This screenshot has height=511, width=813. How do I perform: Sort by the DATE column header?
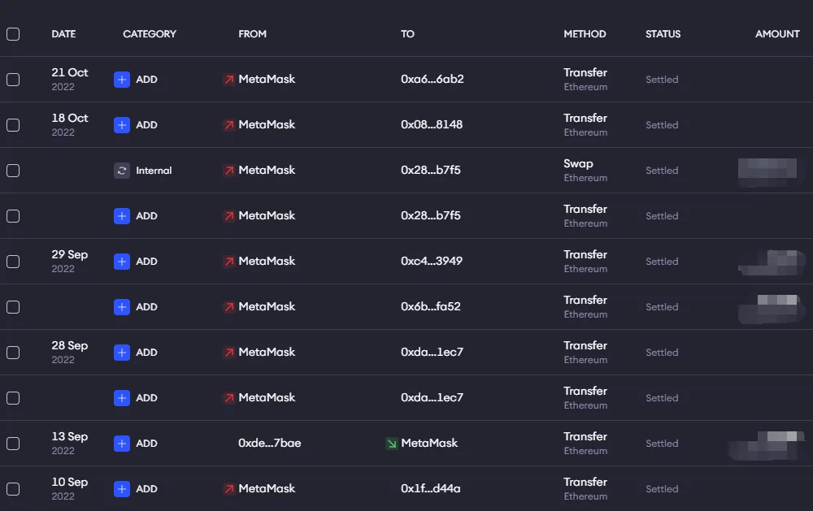[x=63, y=34]
